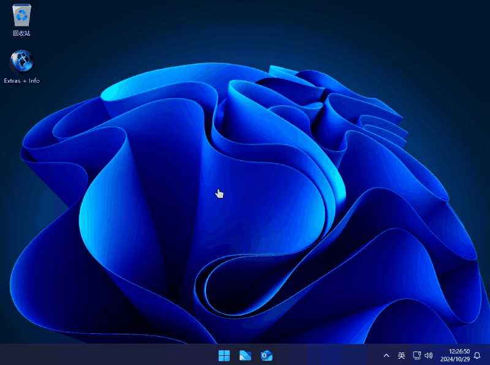Select the Recycle Bin desktop icon
This screenshot has height=365, width=490.
click(21, 15)
